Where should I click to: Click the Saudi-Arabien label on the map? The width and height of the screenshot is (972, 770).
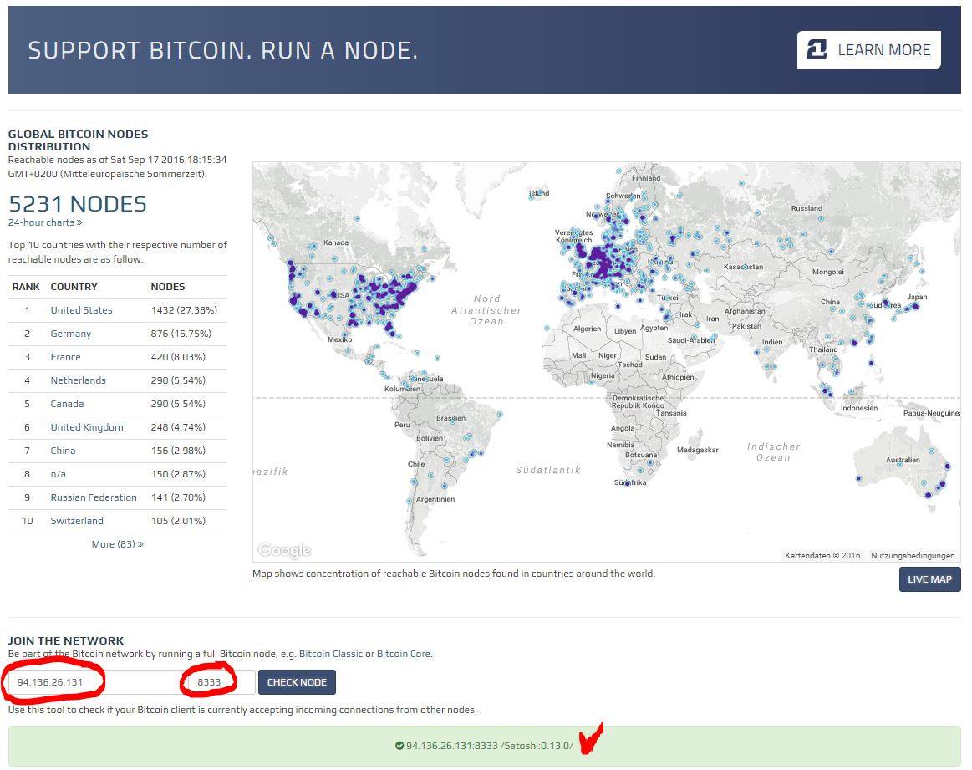[690, 340]
